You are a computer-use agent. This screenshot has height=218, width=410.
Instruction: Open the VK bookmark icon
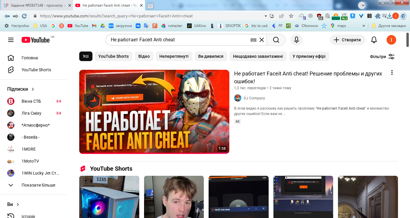point(138,26)
